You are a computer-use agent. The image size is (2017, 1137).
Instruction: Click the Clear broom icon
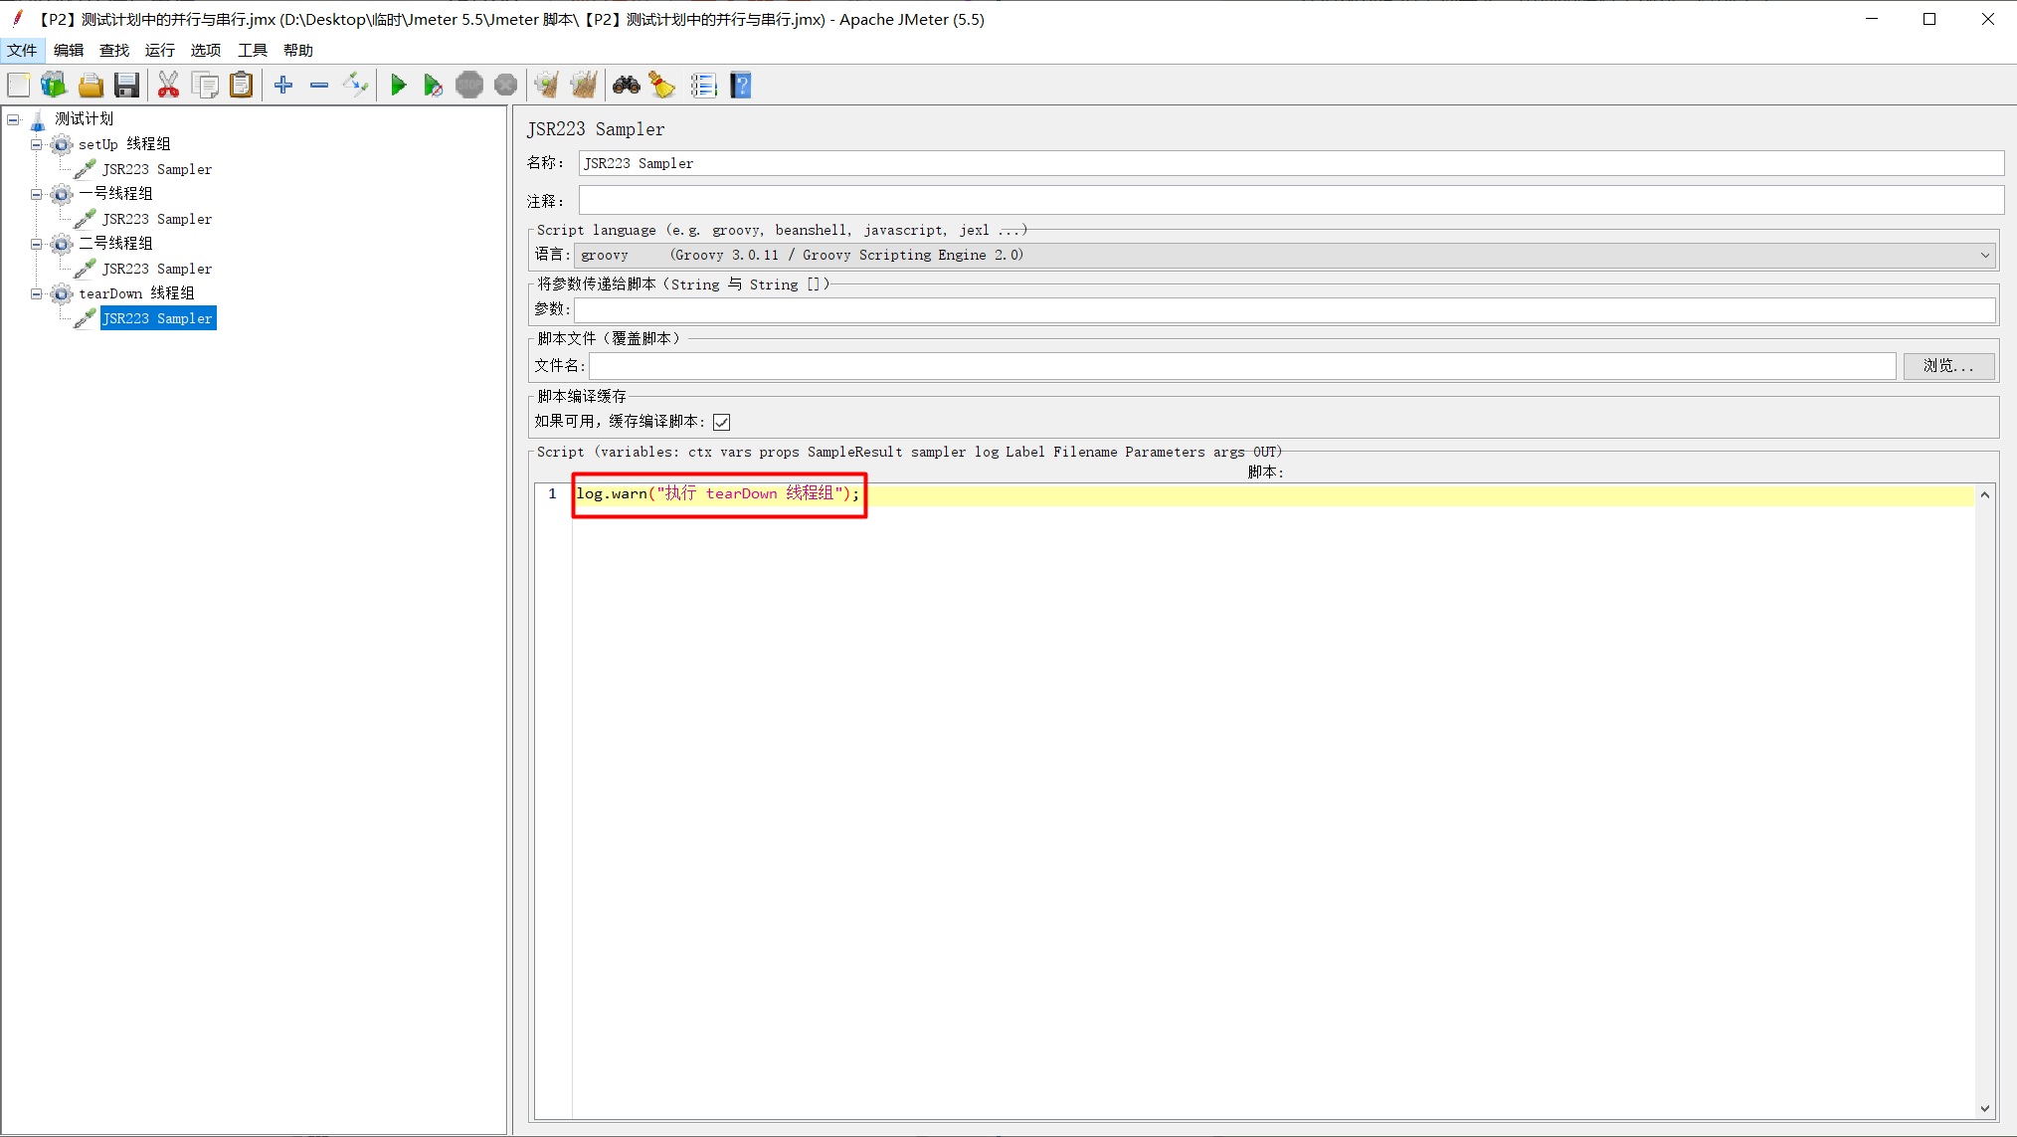(x=546, y=86)
